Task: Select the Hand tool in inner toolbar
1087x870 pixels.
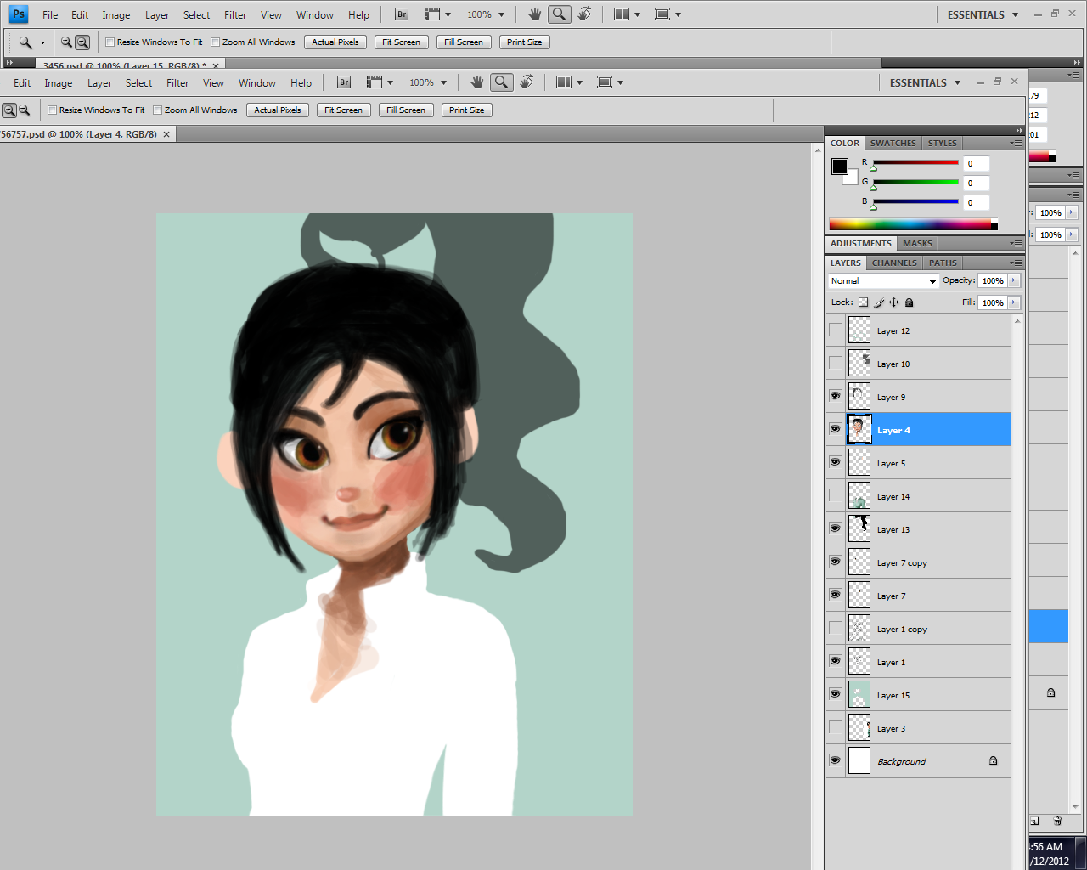Action: coord(477,82)
